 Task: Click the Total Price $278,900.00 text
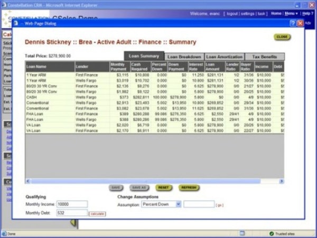[48, 56]
